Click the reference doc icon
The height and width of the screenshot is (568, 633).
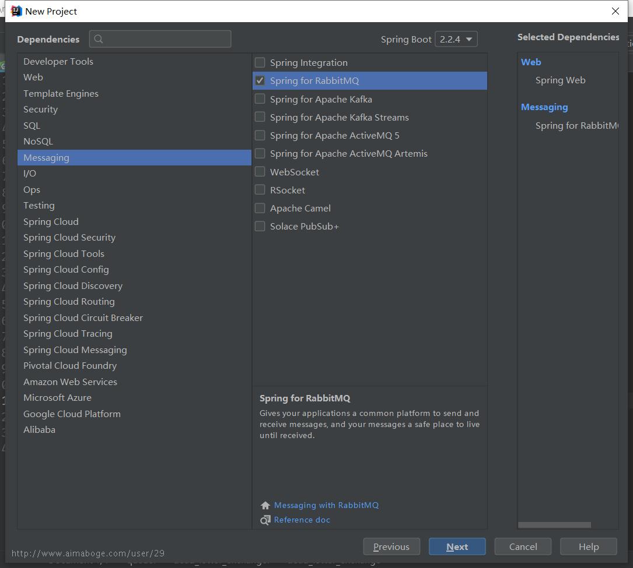coord(265,520)
